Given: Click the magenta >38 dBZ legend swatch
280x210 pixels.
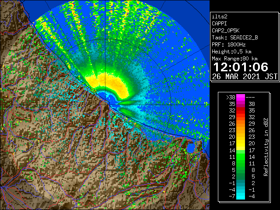Looking at the screenshot, I should coord(241,97).
